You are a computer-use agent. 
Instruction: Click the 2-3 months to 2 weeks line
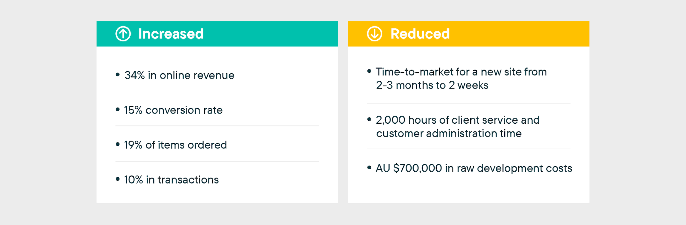(432, 85)
